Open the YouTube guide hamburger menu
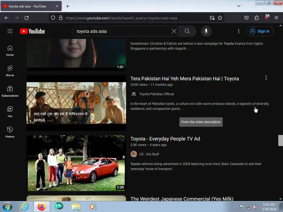The height and width of the screenshot is (212, 283). pyautogui.click(x=10, y=31)
